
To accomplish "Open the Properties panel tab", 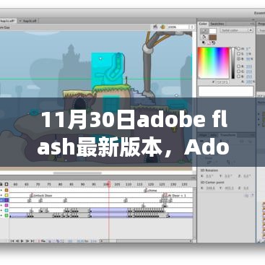I will click(261, 24).
